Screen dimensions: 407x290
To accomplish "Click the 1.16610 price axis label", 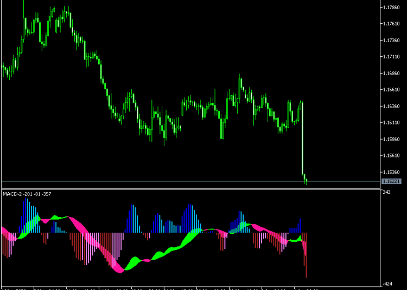I will [391, 90].
